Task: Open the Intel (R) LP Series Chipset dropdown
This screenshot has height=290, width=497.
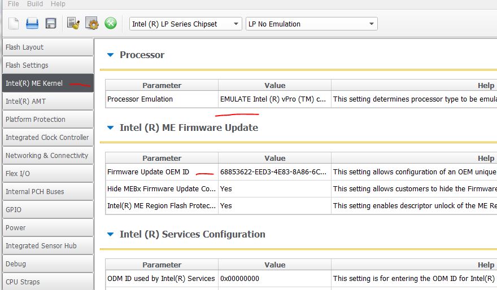Action: [x=185, y=24]
